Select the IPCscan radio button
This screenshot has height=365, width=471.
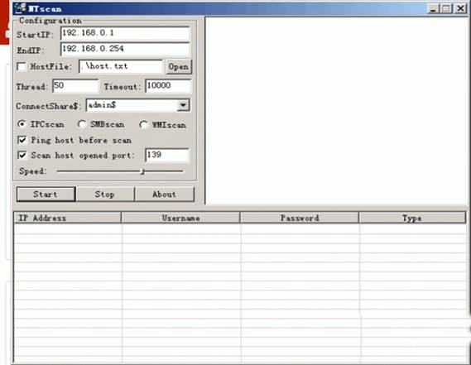point(22,124)
